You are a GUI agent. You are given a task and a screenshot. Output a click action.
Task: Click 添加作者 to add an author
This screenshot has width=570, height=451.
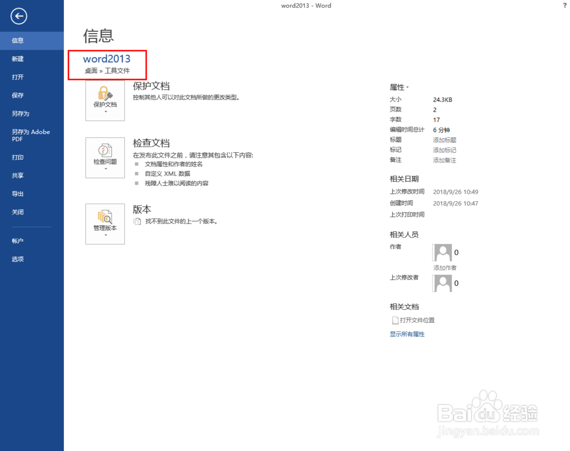click(x=445, y=267)
